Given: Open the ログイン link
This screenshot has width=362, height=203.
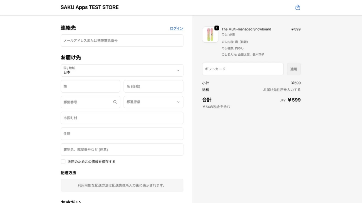Looking at the screenshot, I should click(x=176, y=28).
